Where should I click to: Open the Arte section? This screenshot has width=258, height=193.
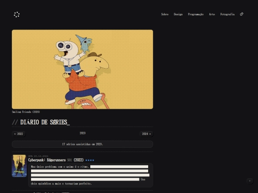[x=212, y=14]
